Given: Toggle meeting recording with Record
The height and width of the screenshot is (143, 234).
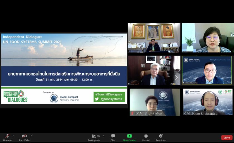Looking at the screenshot, I should tap(146, 136).
